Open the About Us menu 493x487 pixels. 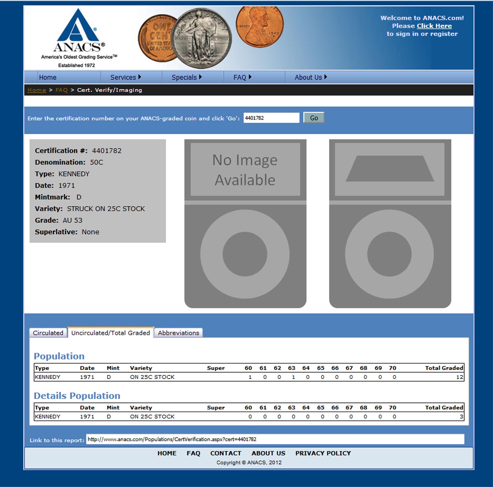(x=308, y=77)
